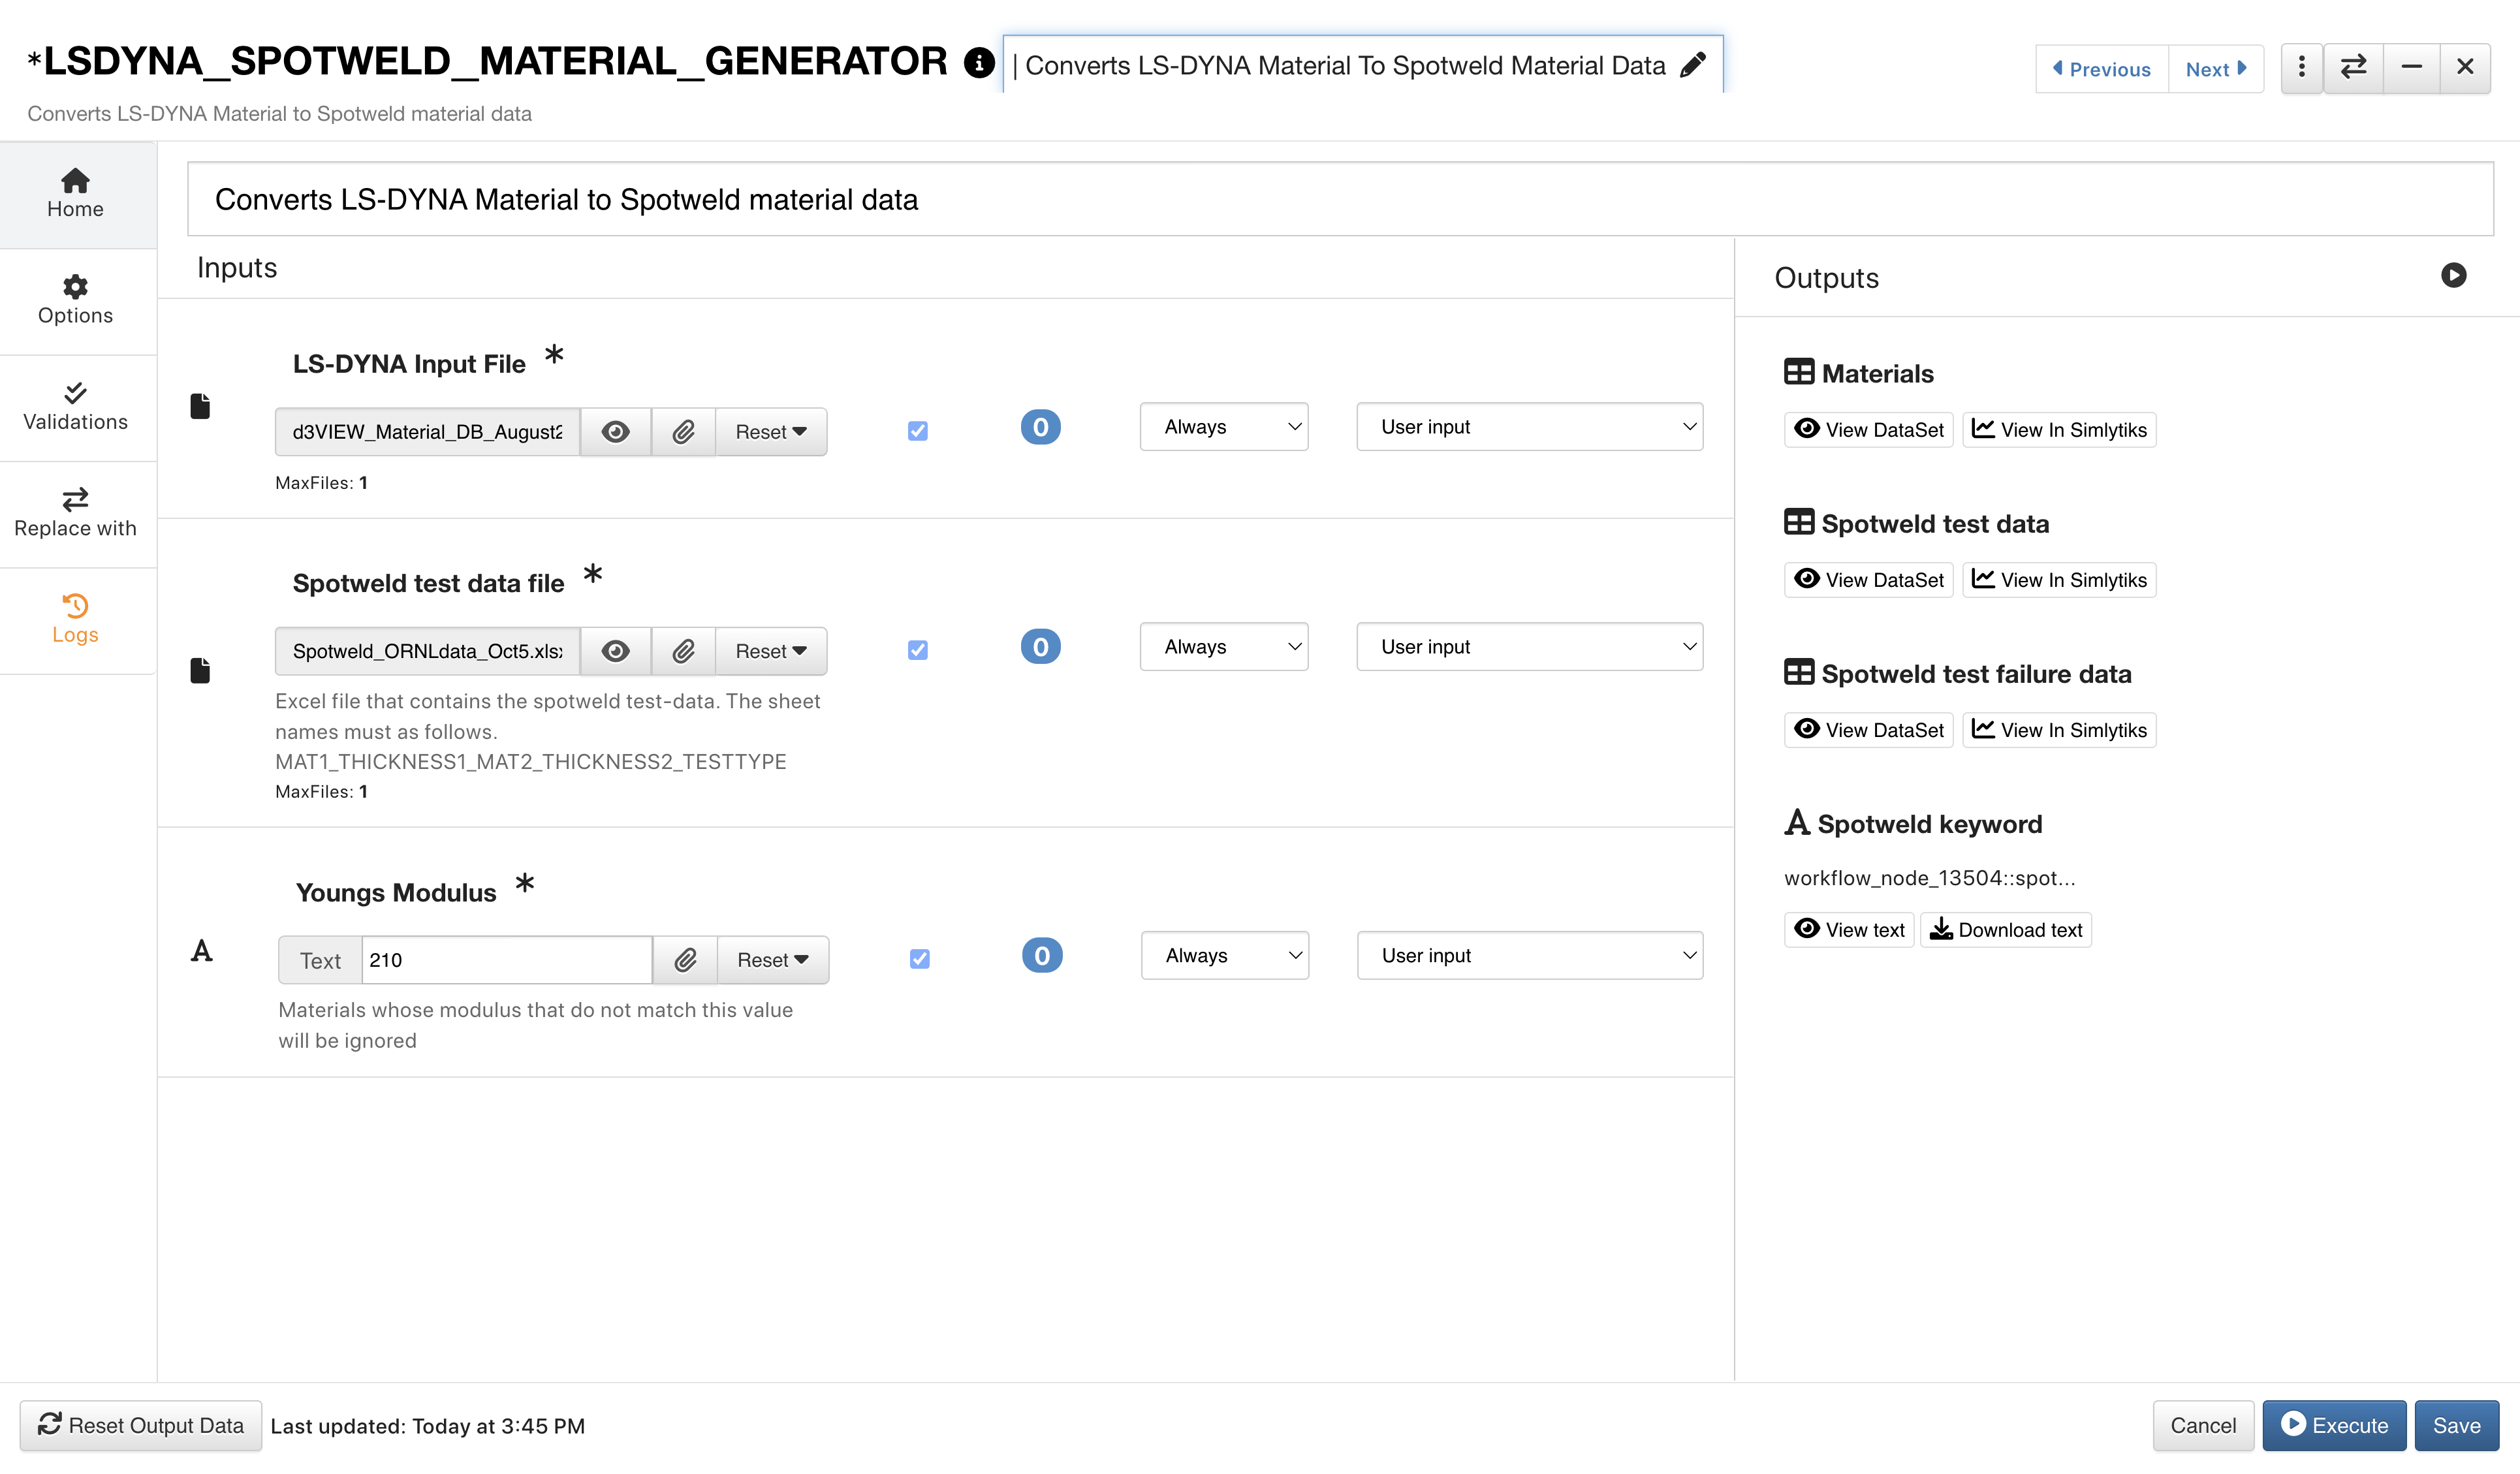This screenshot has width=2520, height=1474.
Task: Click table icon beside Spotweld test data heading
Action: pos(1798,522)
